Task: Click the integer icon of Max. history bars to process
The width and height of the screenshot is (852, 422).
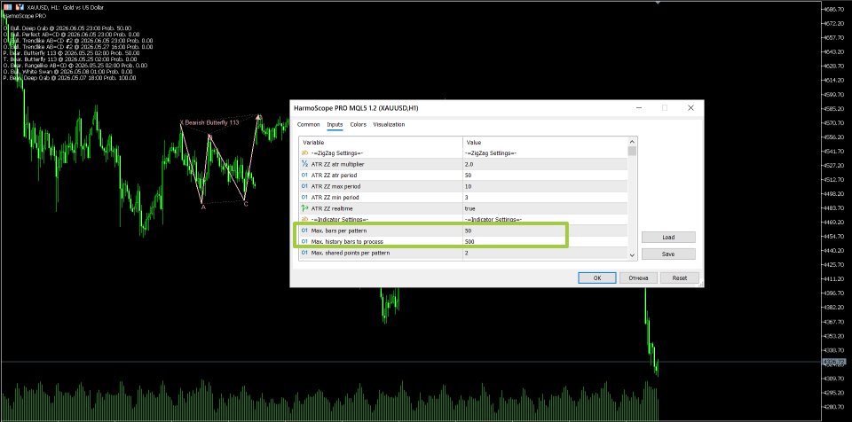Action: tap(304, 241)
